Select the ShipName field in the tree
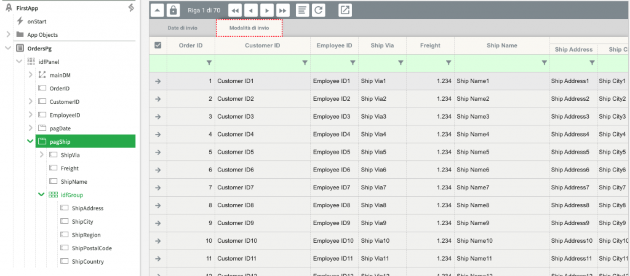 coord(74,182)
